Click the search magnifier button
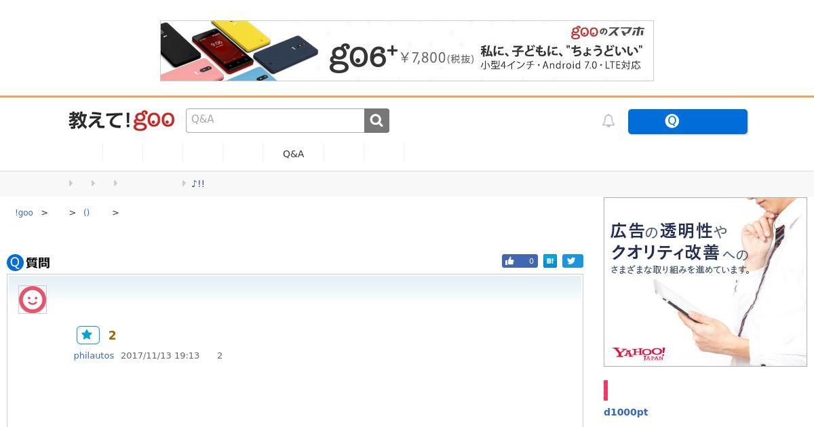 click(376, 121)
